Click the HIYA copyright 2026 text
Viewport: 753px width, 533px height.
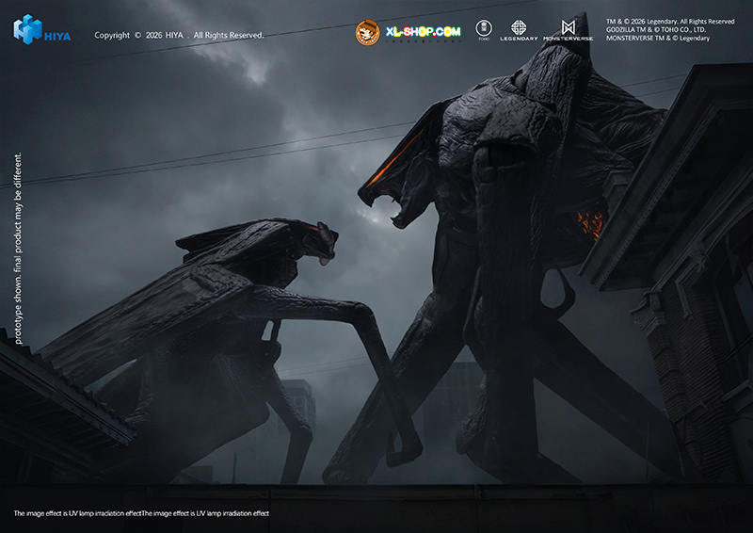(x=179, y=36)
